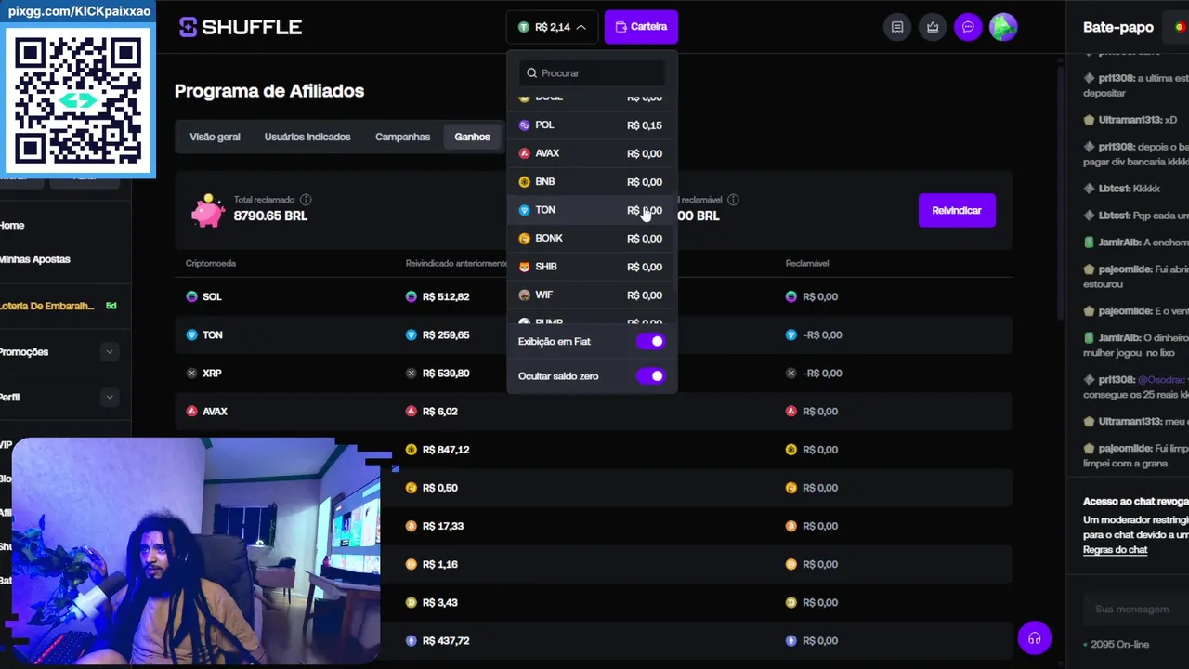The image size is (1189, 669).
Task: Open Loteria De Embaralh... sidebar item
Action: (46, 306)
